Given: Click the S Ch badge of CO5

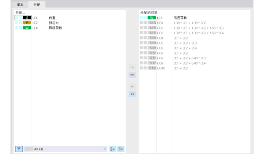Looking at the screenshot, I should [152, 43].
